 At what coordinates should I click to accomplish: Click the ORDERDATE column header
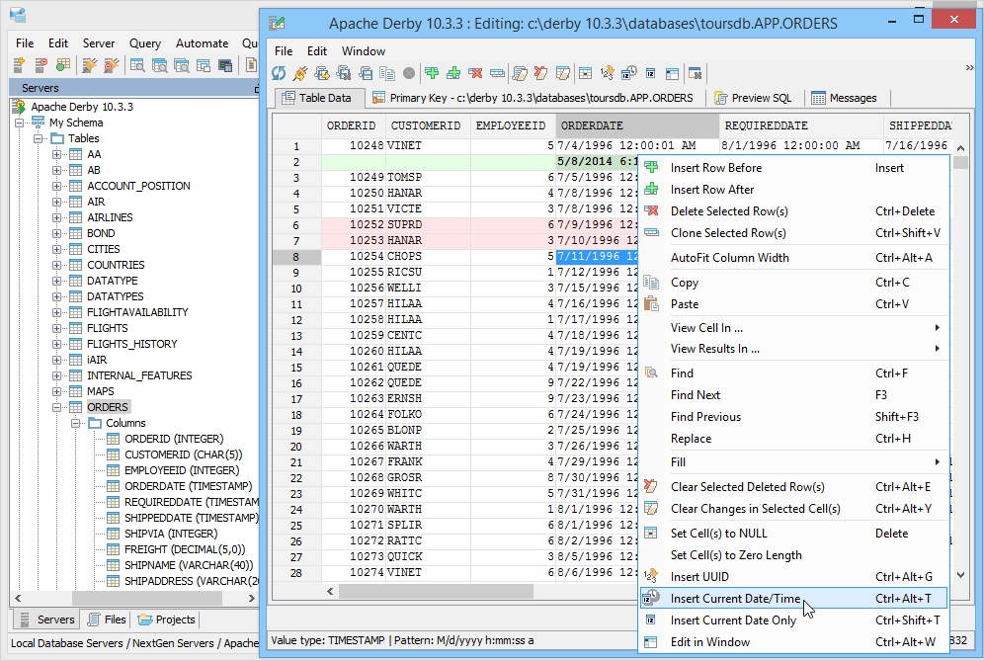637,125
